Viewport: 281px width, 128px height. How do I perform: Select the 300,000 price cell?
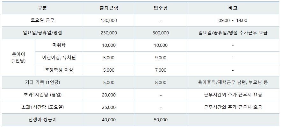coord(161,33)
